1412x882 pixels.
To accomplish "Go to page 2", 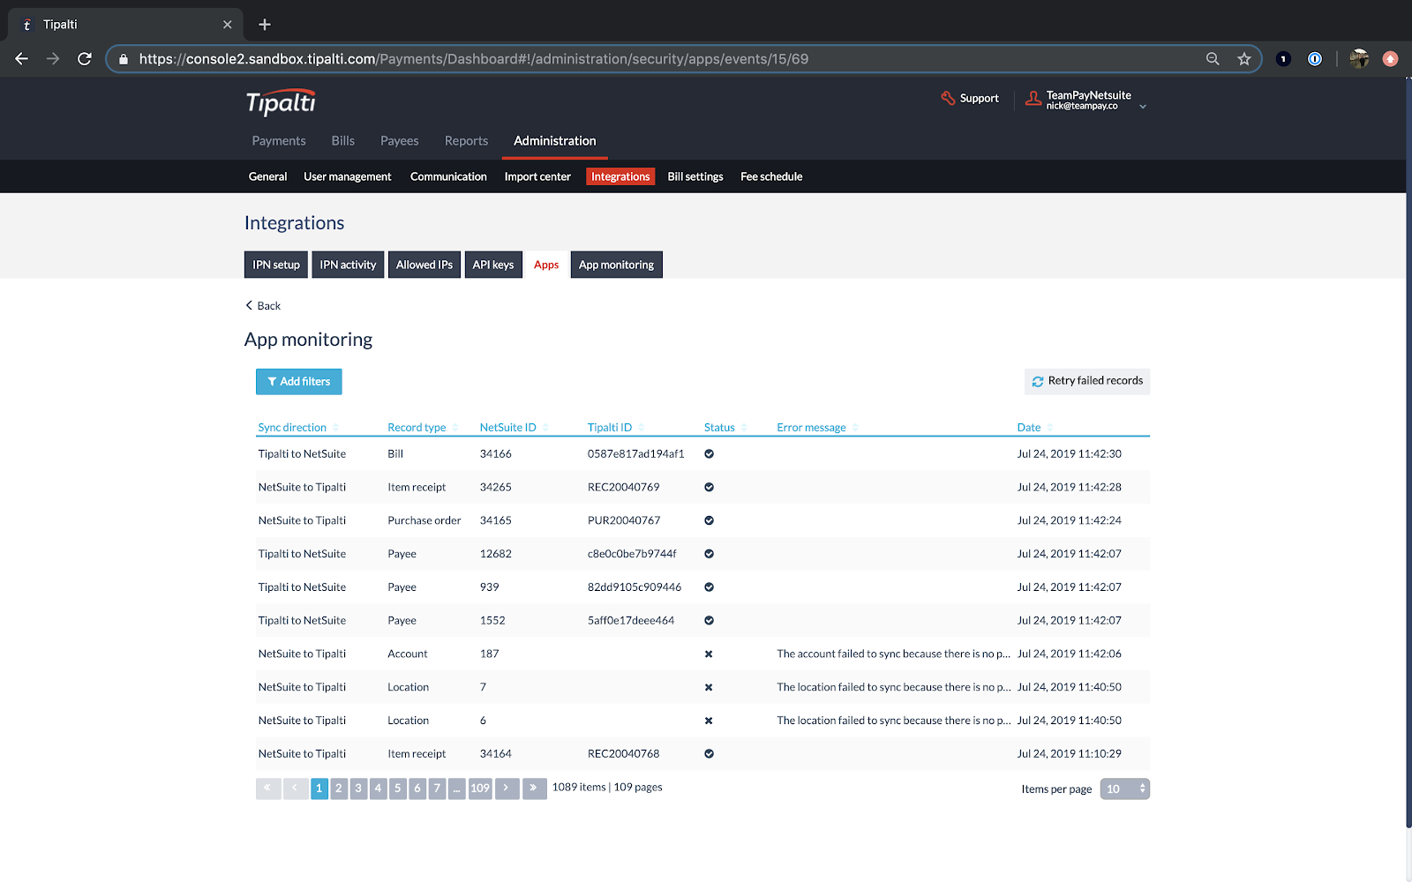I will (339, 789).
